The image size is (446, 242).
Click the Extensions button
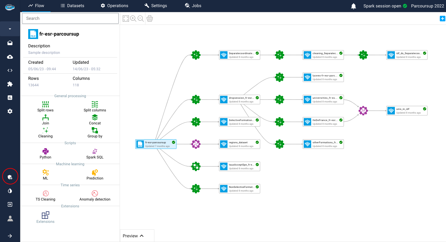(45, 217)
